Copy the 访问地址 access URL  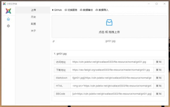click(x=159, y=62)
